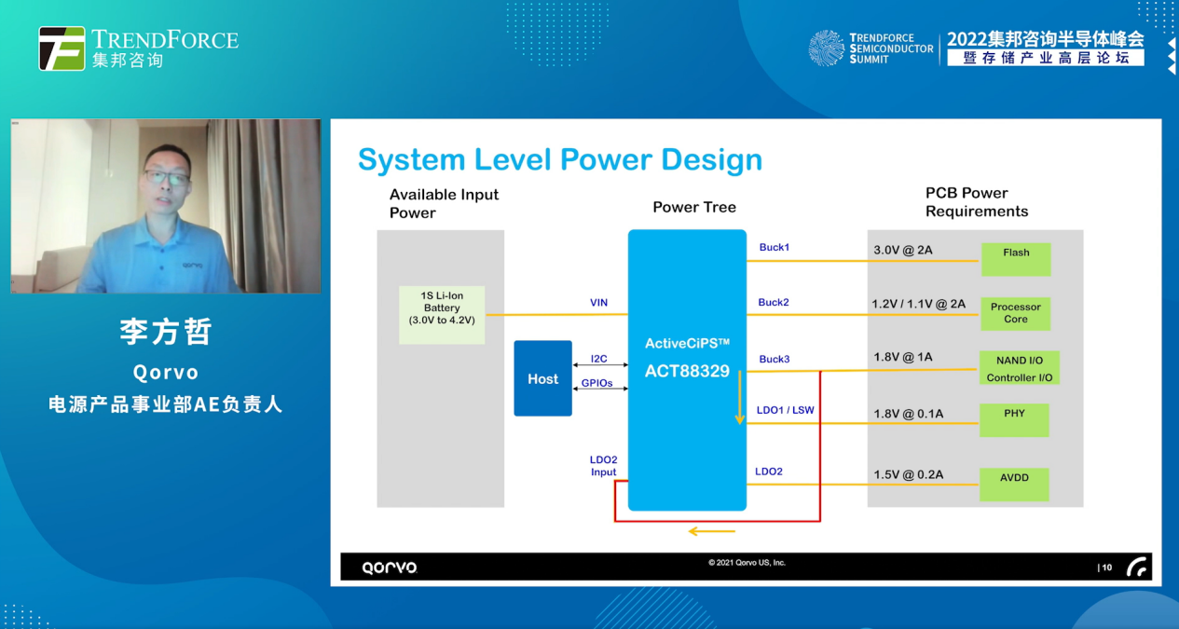Click the 2022 集邦咨询半导体峰会 banner title
The height and width of the screenshot is (629, 1179).
(x=1045, y=39)
